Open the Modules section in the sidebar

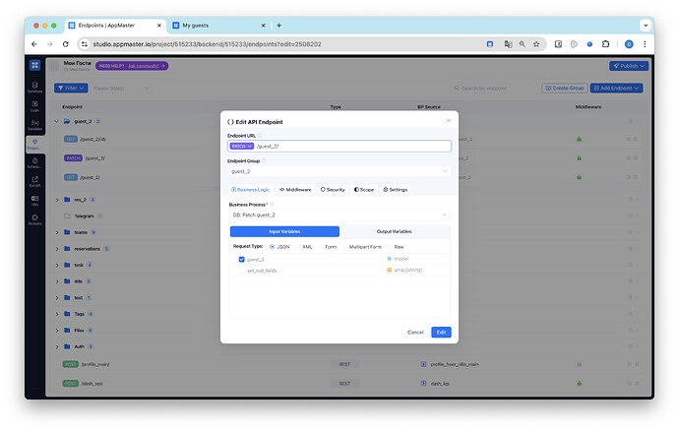35,219
